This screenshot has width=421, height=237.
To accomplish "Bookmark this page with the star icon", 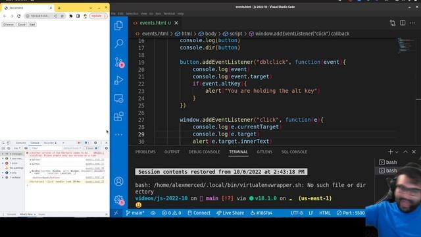I will tap(62, 16).
